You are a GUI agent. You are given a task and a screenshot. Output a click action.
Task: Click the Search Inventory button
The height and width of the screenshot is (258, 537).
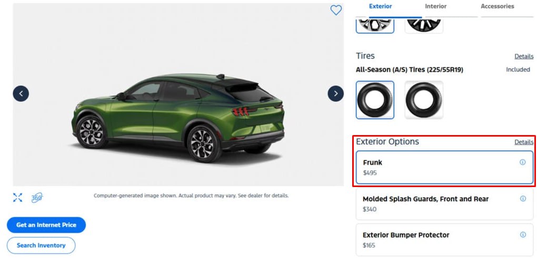click(x=41, y=245)
